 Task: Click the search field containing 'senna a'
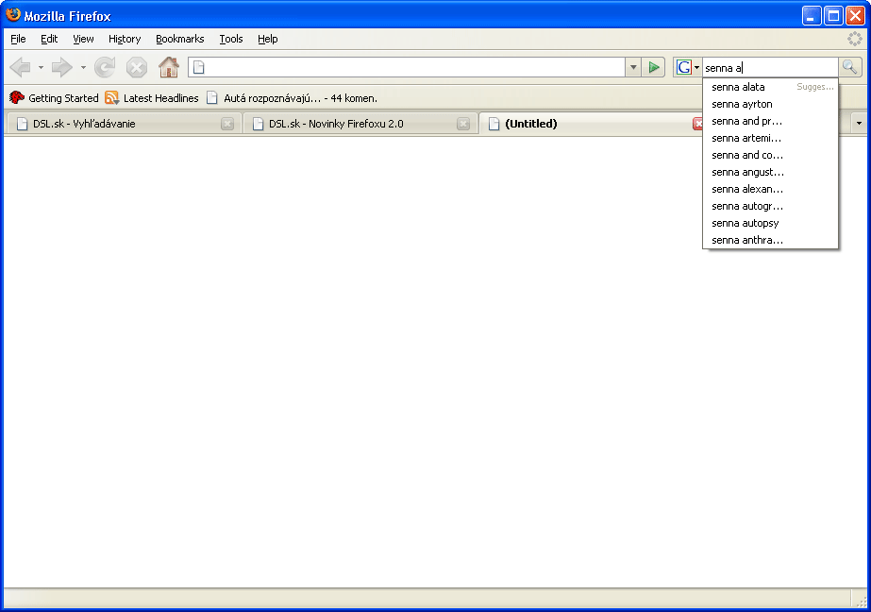770,67
